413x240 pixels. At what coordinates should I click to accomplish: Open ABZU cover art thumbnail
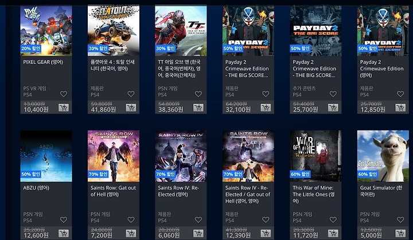(x=46, y=156)
